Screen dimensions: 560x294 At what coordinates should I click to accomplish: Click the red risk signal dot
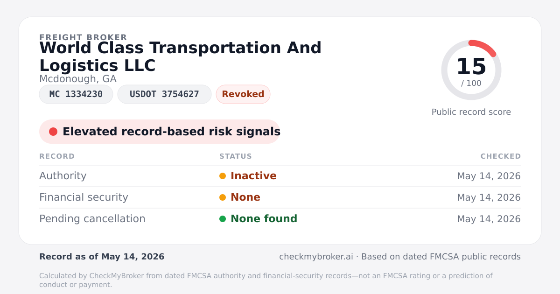53,132
